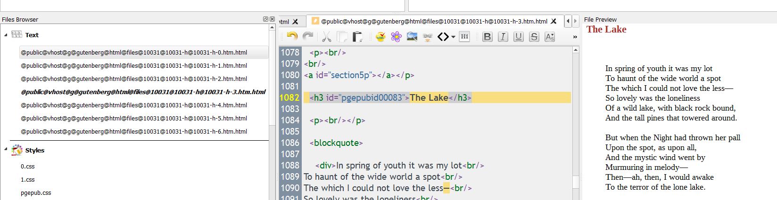Click highlighted dash on line 1090

pyautogui.click(x=446, y=188)
